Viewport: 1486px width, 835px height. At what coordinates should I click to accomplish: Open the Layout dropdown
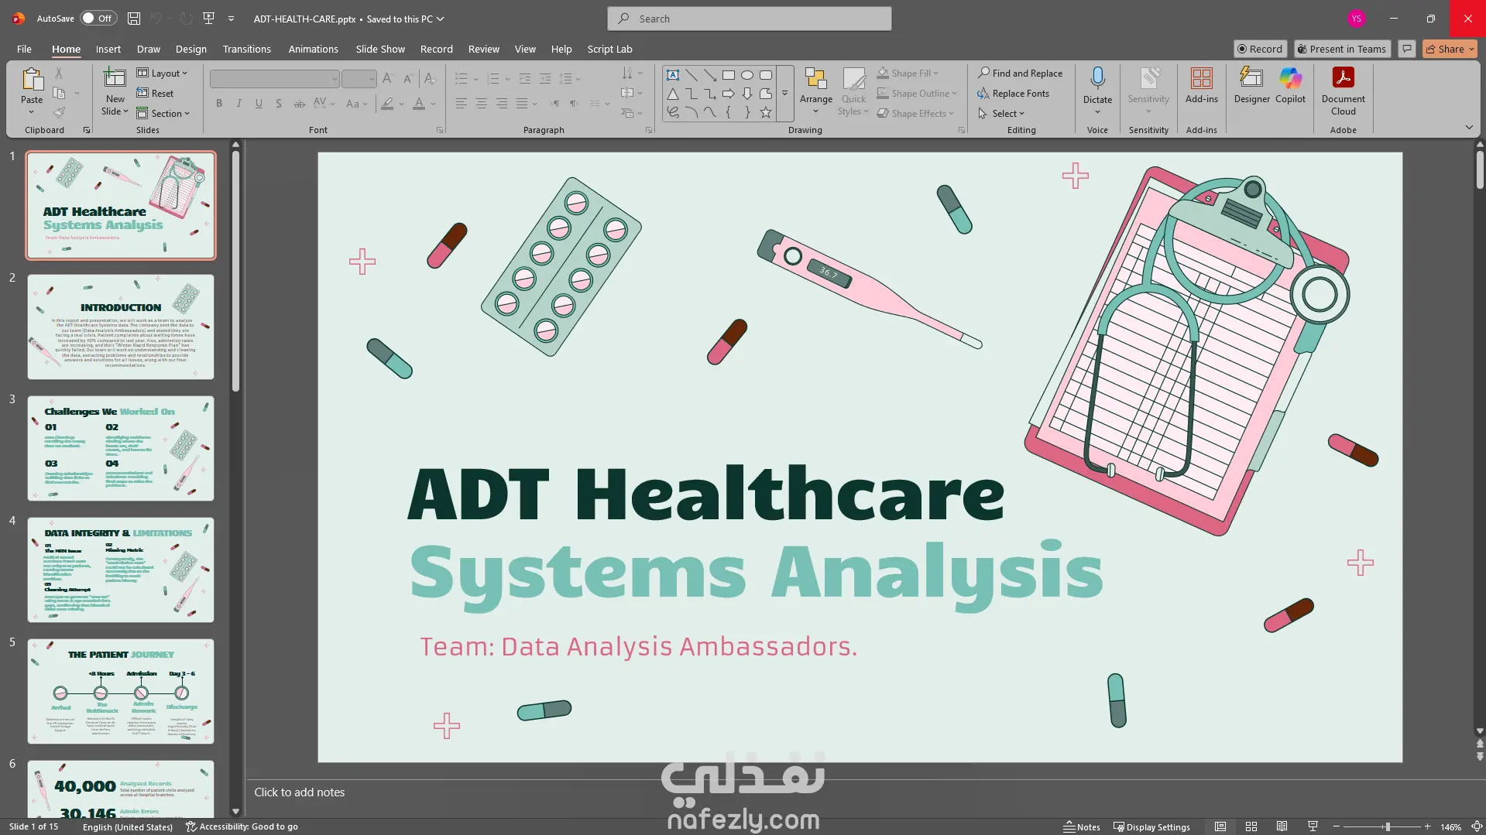pos(163,73)
